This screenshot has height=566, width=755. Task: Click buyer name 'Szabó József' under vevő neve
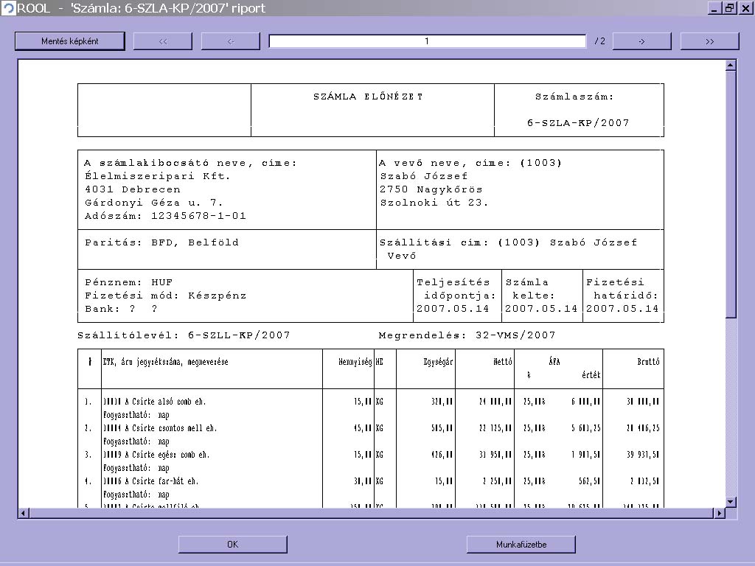424,176
